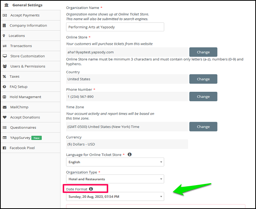Screen dimensions: 256x209
Task: Open MailChimp integration settings
Action: click(x=31, y=107)
